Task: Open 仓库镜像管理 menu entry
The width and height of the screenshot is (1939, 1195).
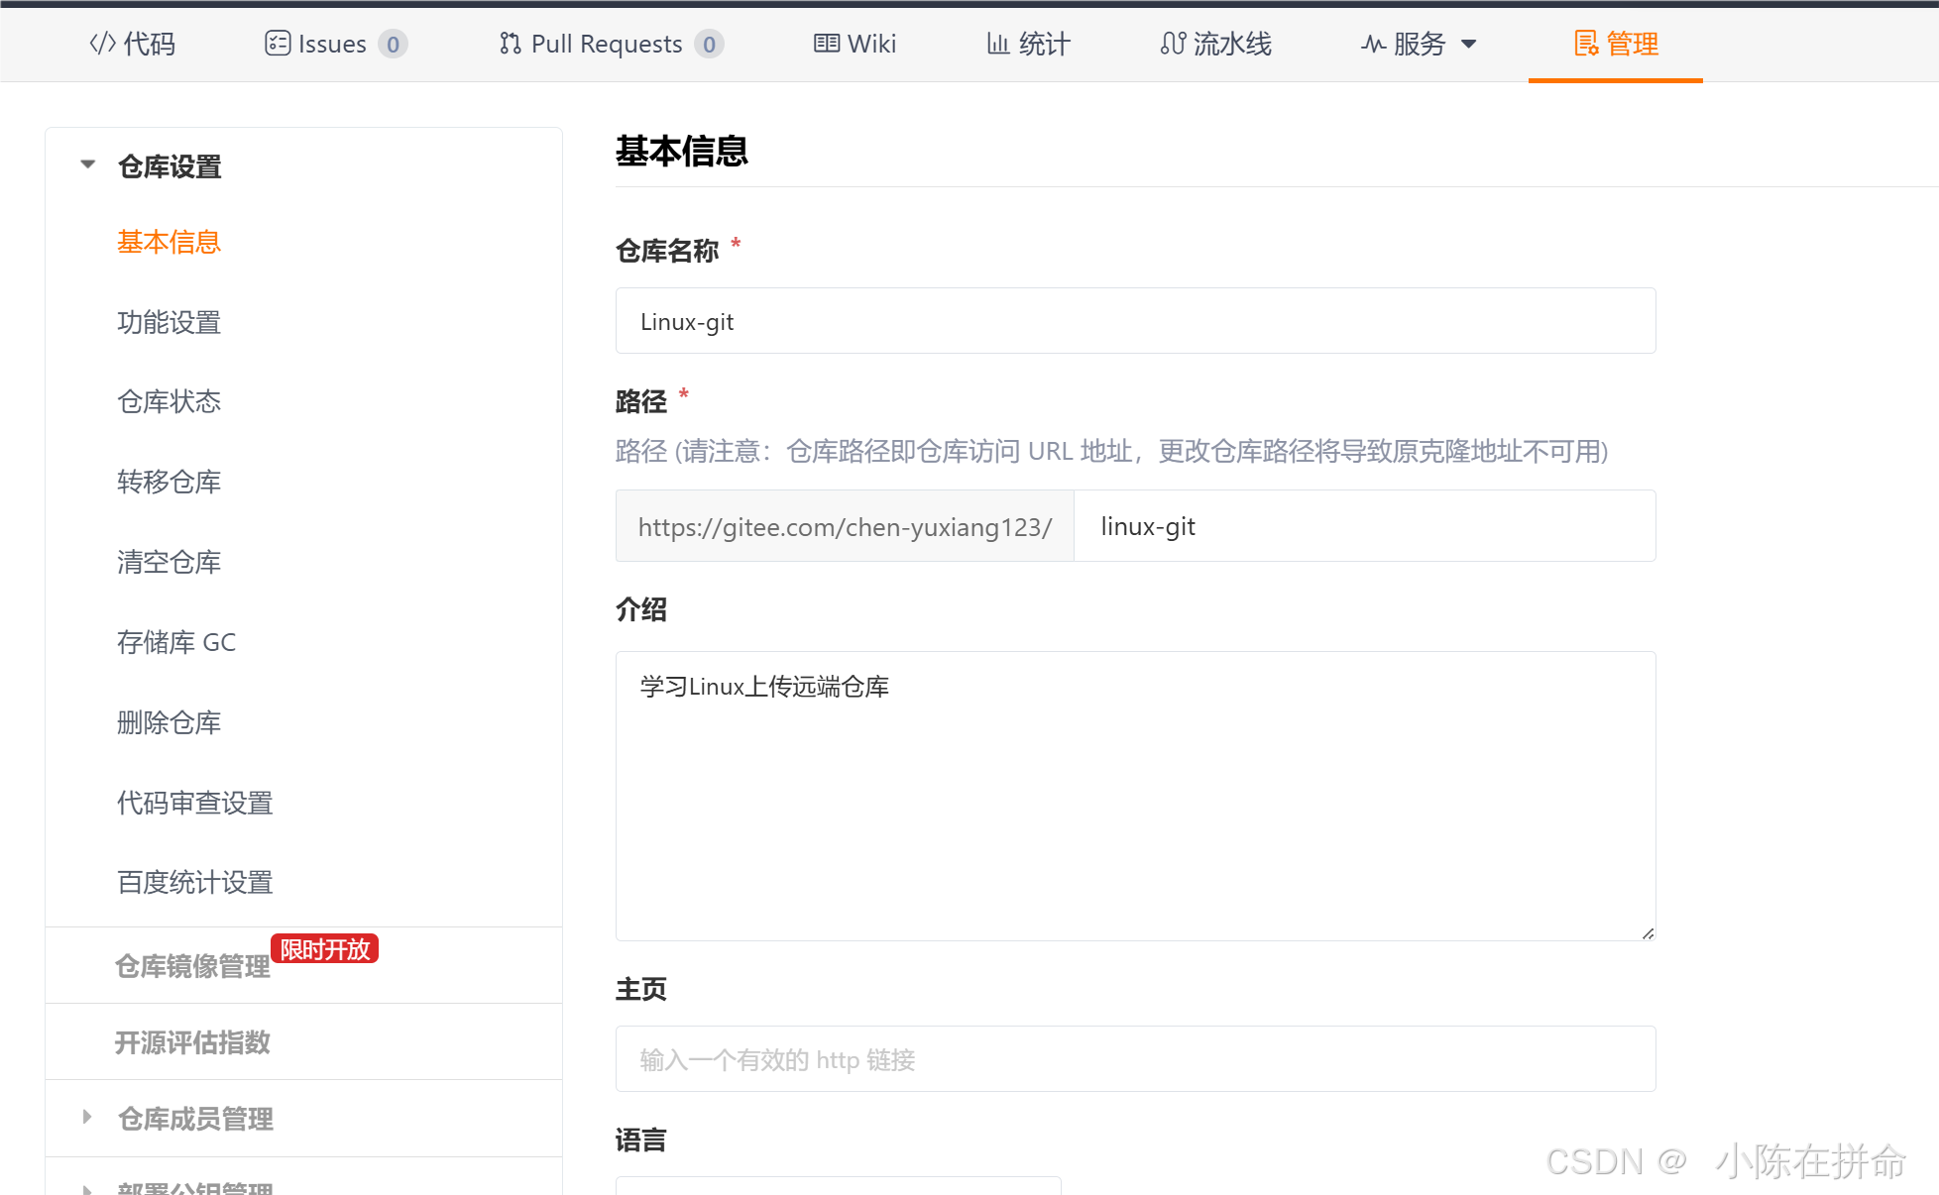Action: point(192,966)
